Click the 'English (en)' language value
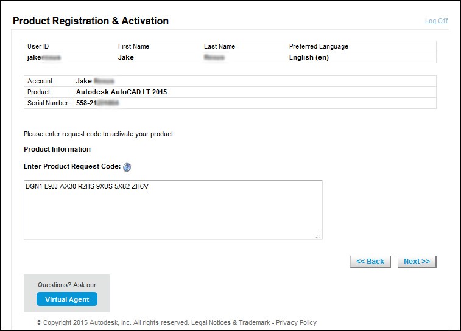 tap(309, 57)
